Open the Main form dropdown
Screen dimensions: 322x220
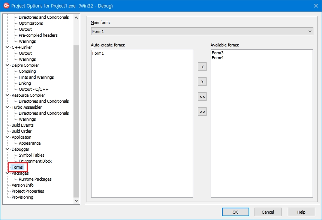[310, 31]
